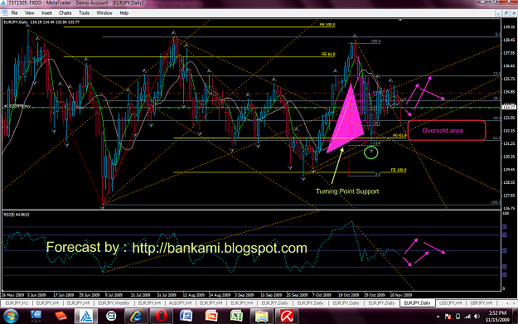Open the round picture-viewer taskbar icon
The image size is (518, 324).
point(111,316)
